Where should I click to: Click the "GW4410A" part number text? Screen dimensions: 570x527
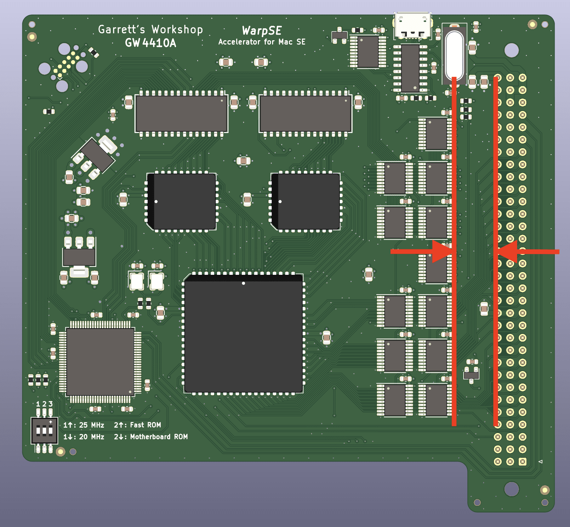point(151,43)
